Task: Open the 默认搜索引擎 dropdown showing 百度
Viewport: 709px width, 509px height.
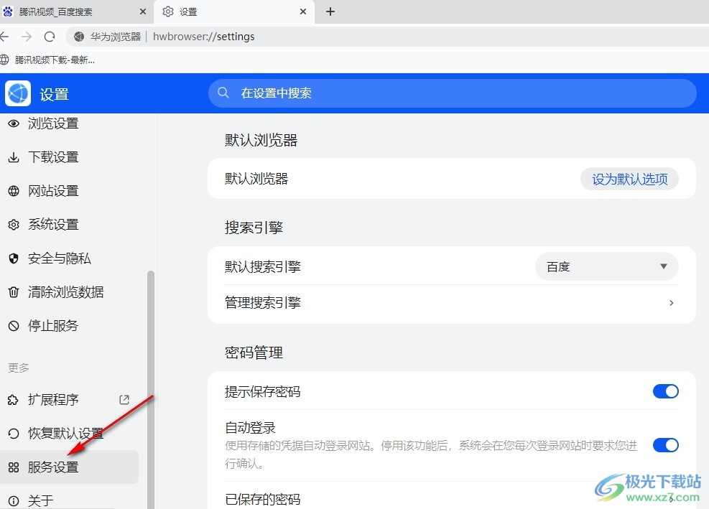Action: 607,267
